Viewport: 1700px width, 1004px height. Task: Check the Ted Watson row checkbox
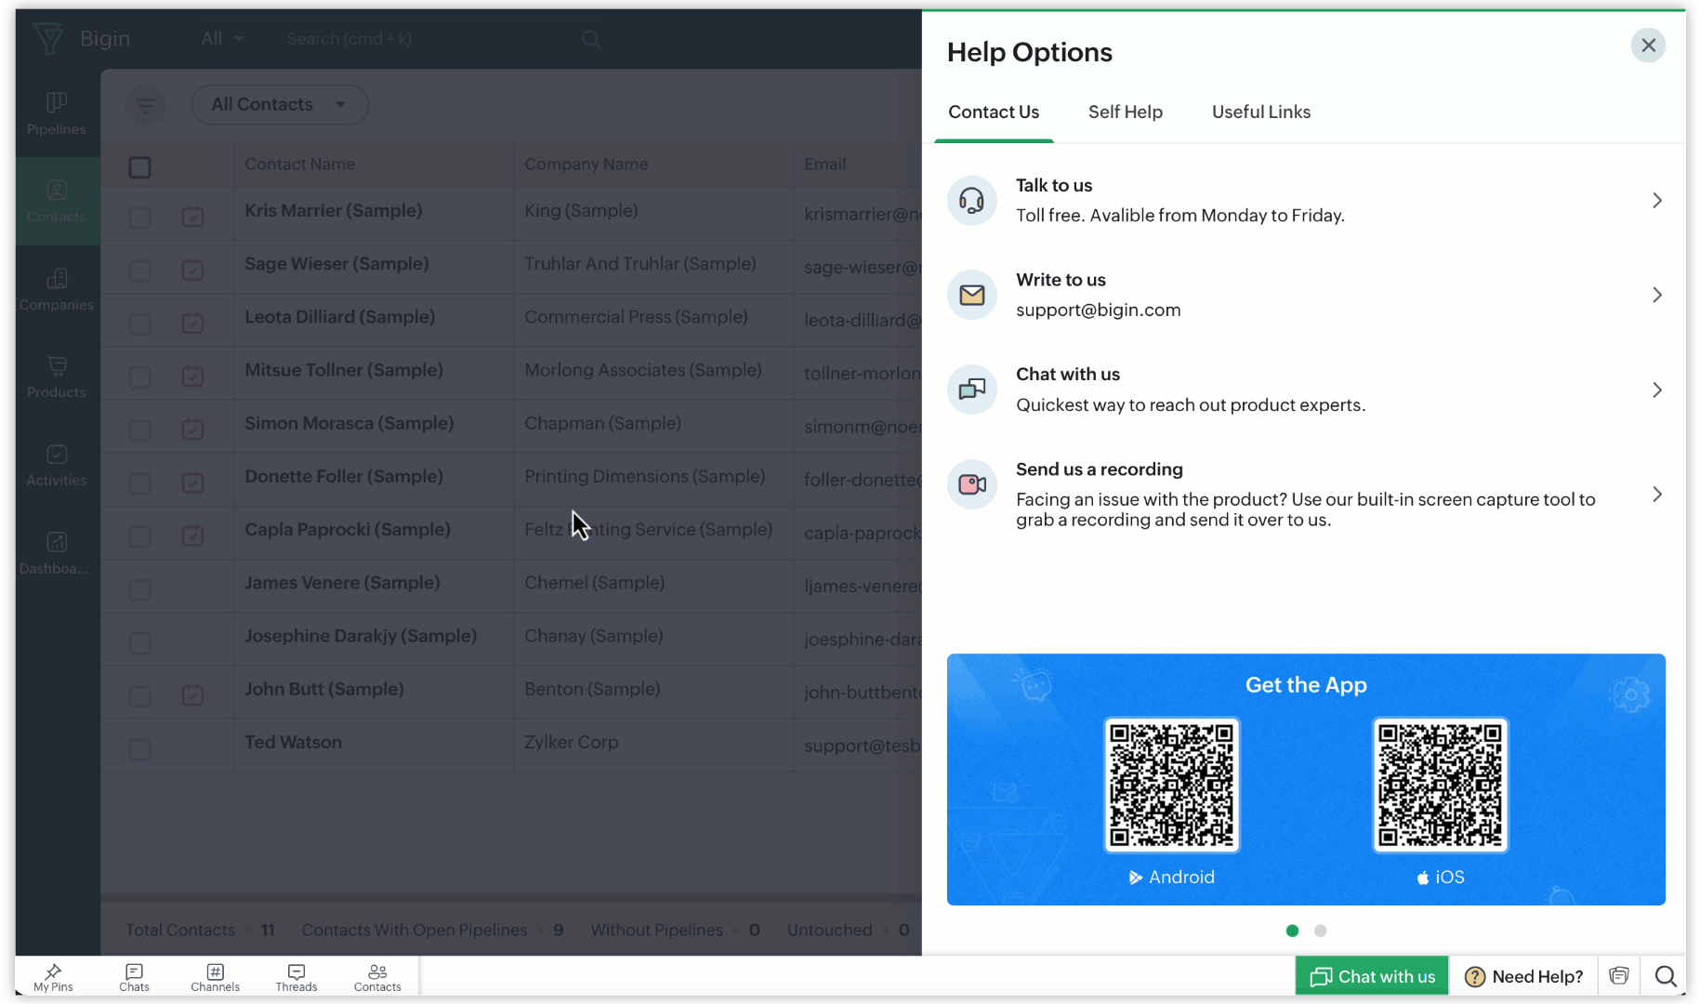[x=139, y=748]
